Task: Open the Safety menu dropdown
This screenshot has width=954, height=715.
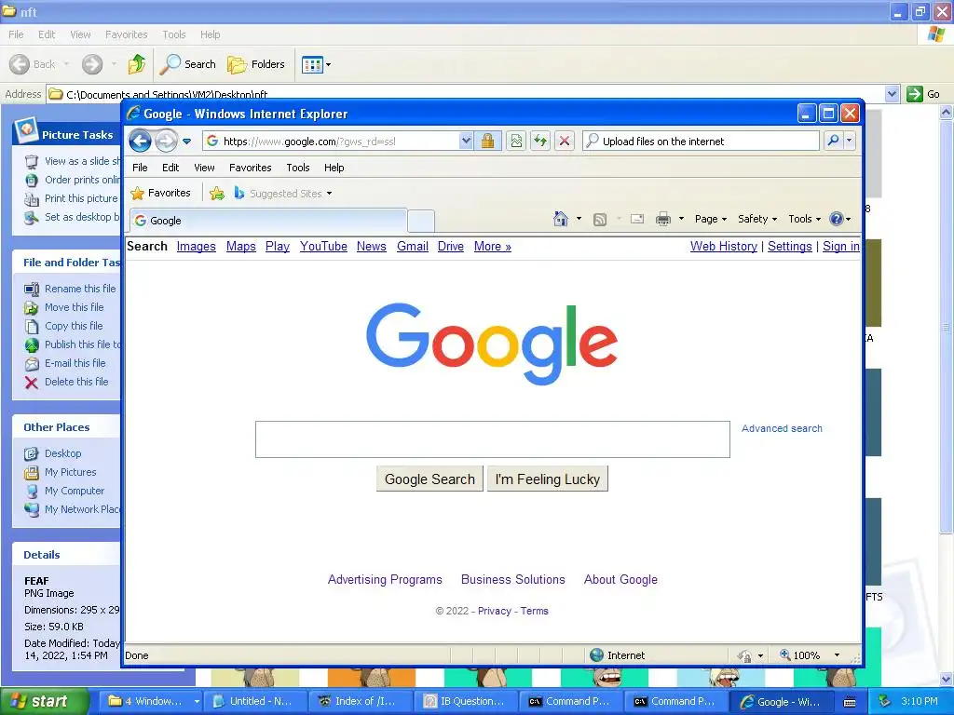Action: 757,219
